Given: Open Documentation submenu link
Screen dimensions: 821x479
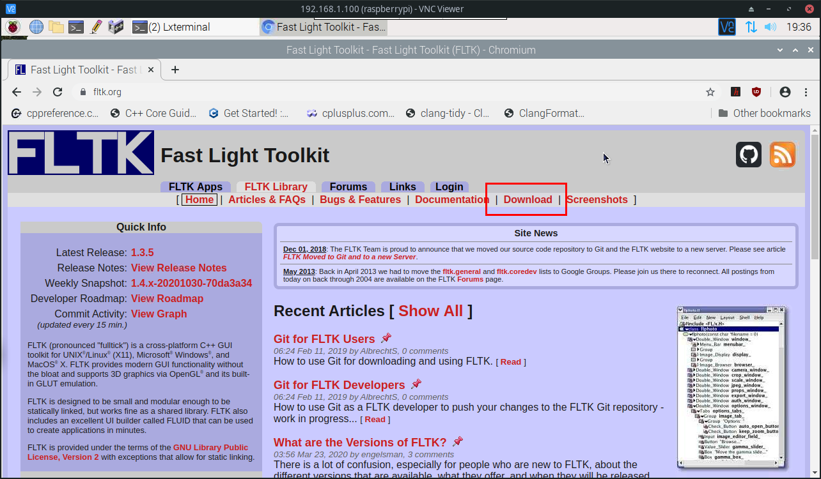Looking at the screenshot, I should point(452,199).
